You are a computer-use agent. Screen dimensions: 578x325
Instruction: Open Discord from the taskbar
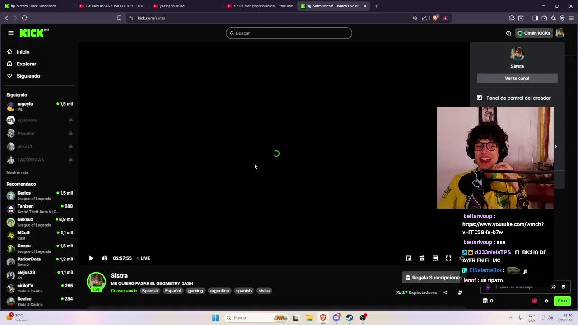[x=336, y=318]
